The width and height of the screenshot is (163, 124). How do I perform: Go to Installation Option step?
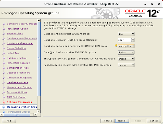tap(17, 29)
